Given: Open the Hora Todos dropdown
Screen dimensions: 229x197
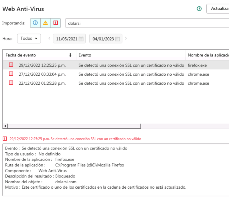Looking at the screenshot, I should [x=29, y=39].
